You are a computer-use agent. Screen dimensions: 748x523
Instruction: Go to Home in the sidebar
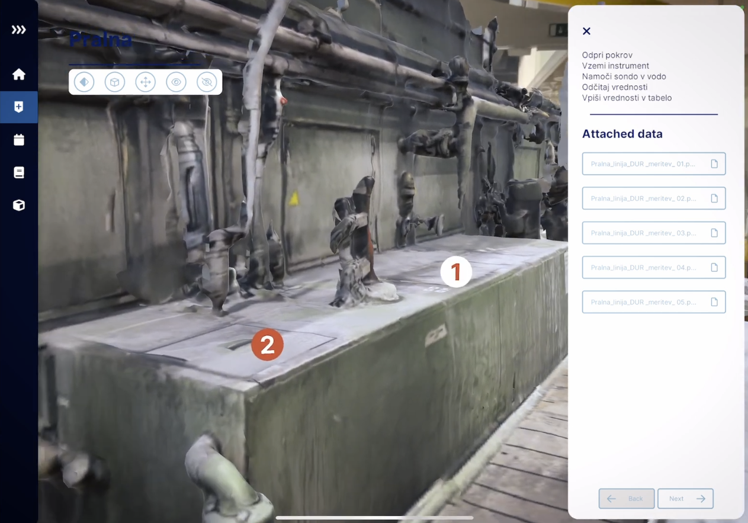(19, 74)
